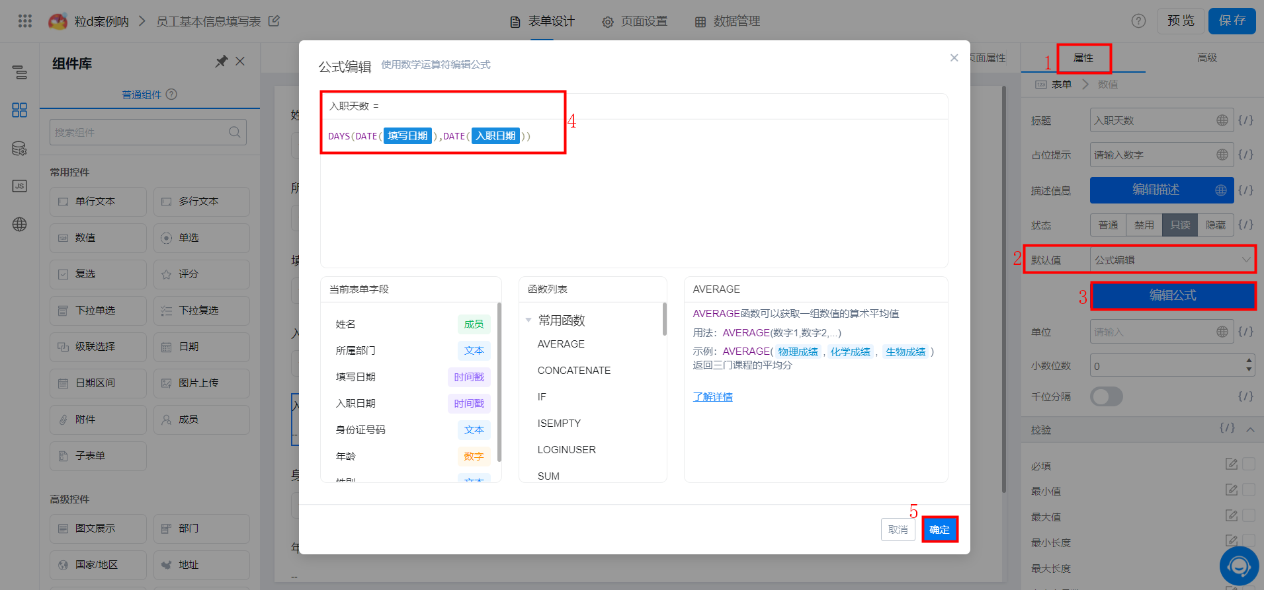Screen dimensions: 1264x590
Task: Select the LOGINUSER function
Action: click(x=566, y=450)
